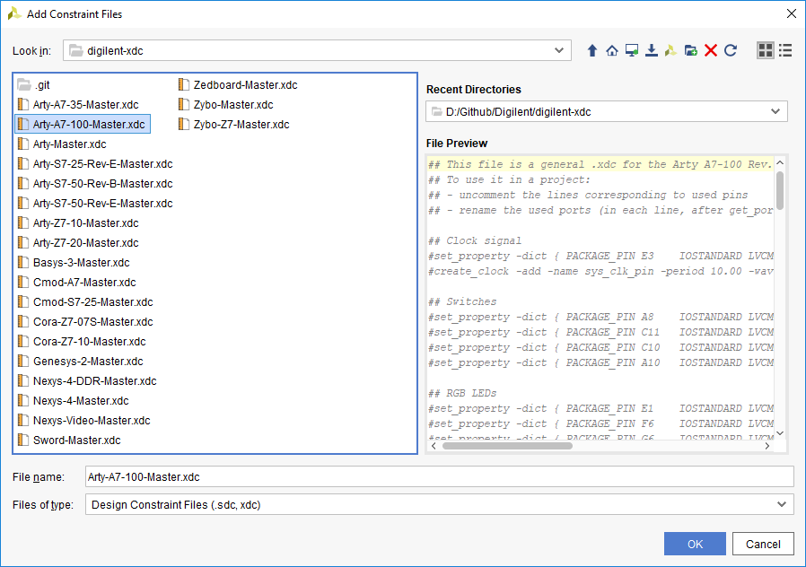Go to the Desktop directory
Screen dimensions: 806x567
click(632, 50)
